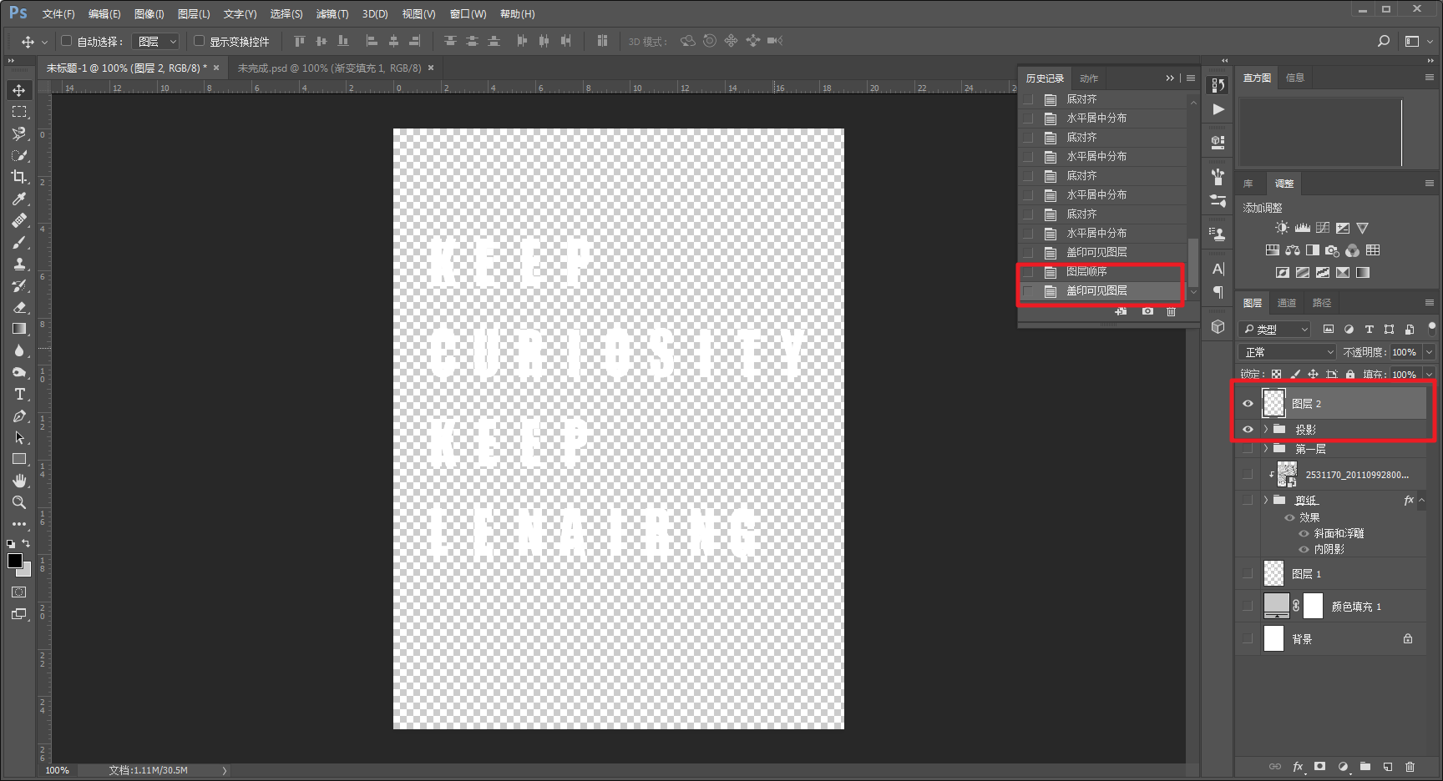Screen dimensions: 1443x781
Task: Select the Hand tool
Action: click(x=19, y=481)
